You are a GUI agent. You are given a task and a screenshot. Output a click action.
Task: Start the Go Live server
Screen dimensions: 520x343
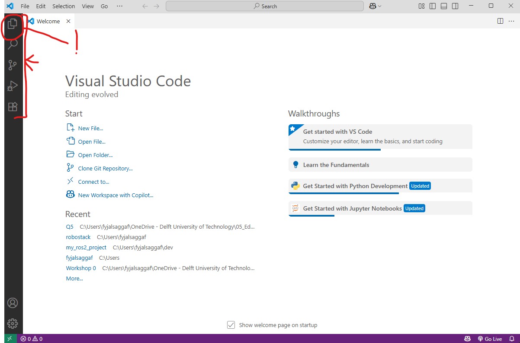click(490, 339)
